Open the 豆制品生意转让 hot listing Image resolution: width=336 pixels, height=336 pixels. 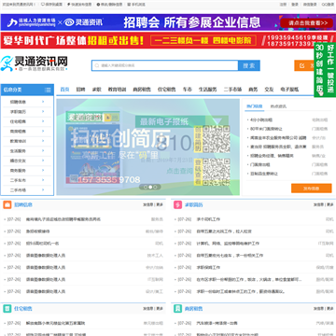[x=264, y=174]
